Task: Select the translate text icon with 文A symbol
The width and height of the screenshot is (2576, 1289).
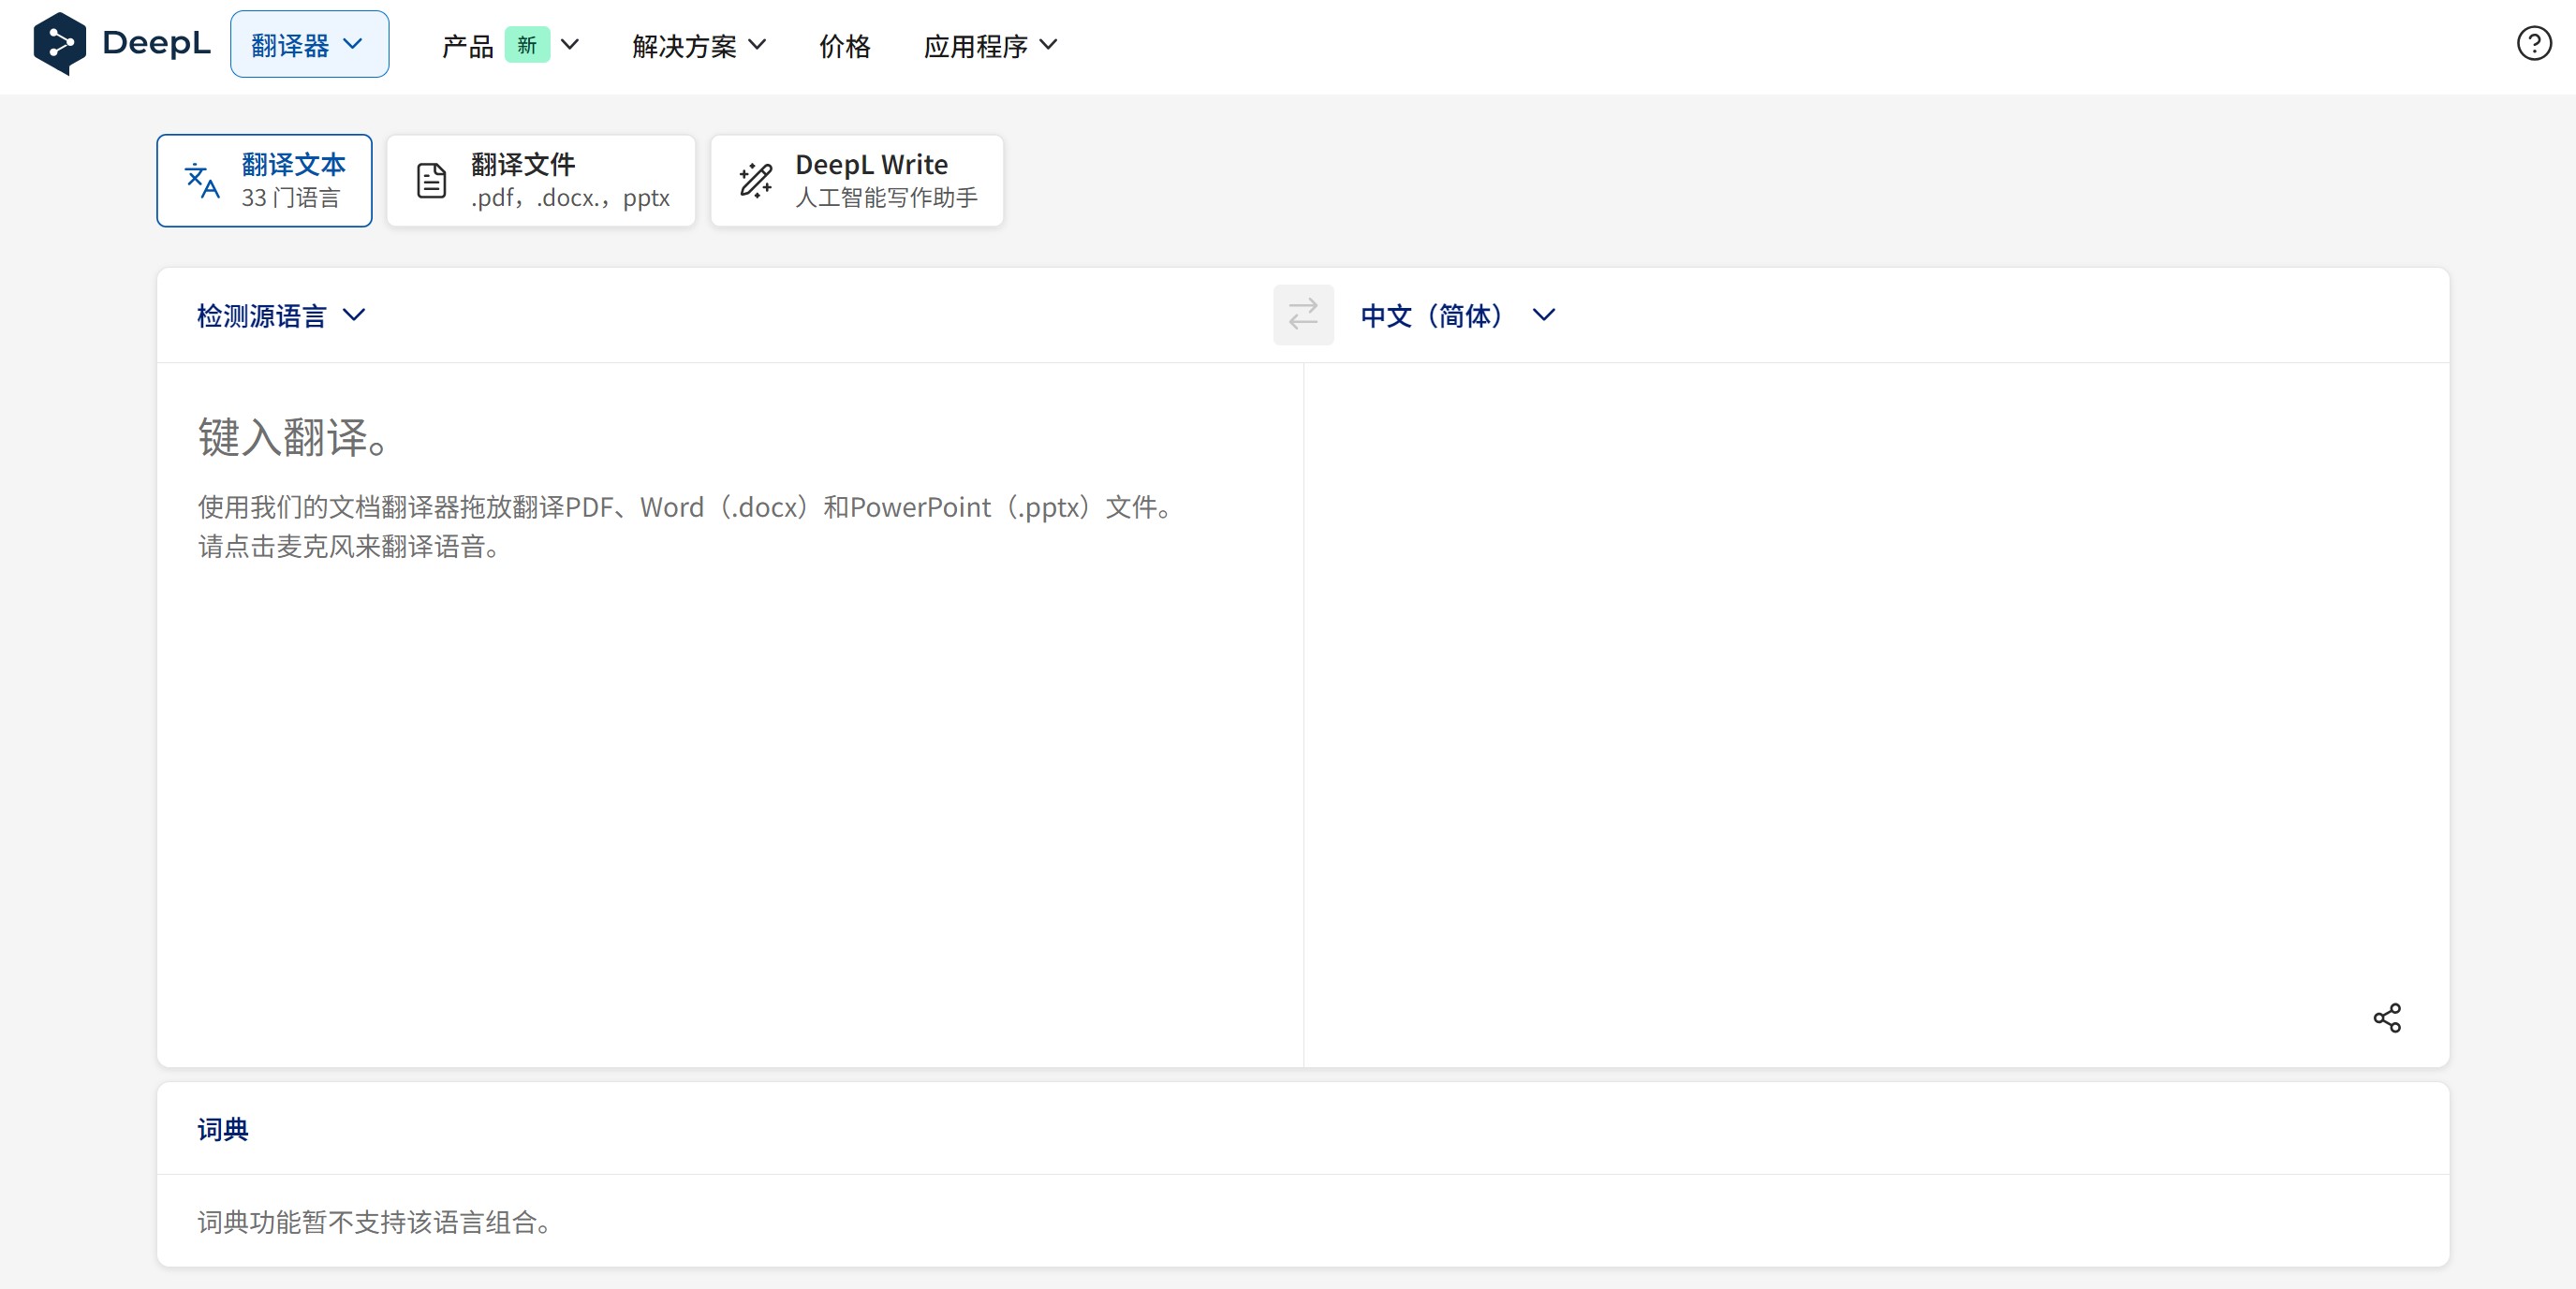Action: click(x=204, y=180)
